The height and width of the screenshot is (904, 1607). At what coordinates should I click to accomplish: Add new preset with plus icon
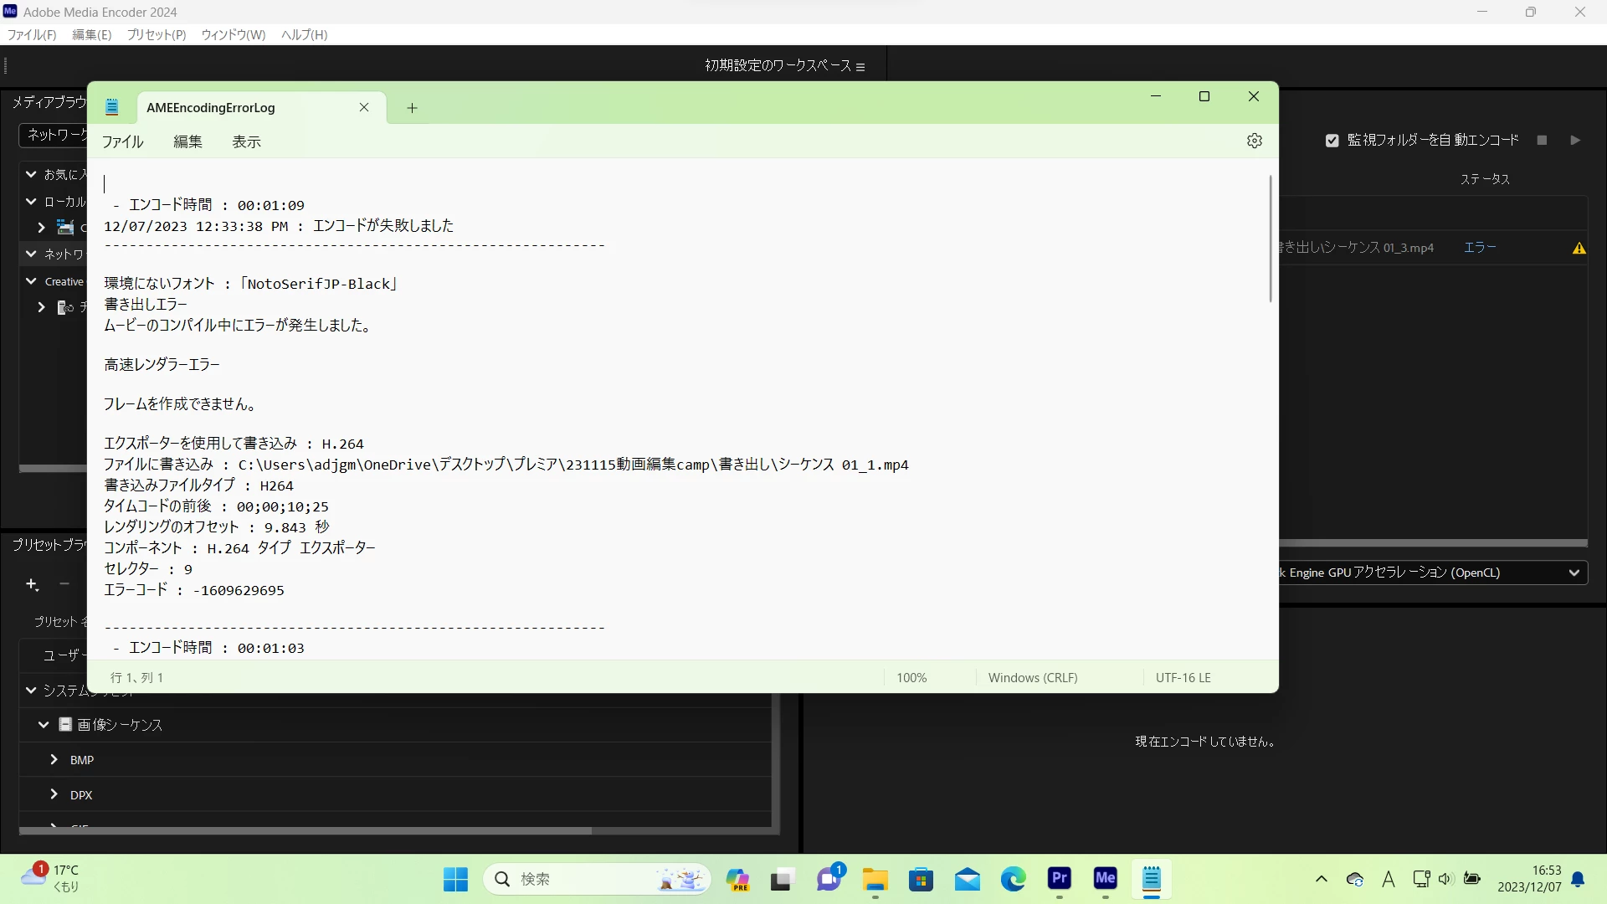(x=32, y=584)
